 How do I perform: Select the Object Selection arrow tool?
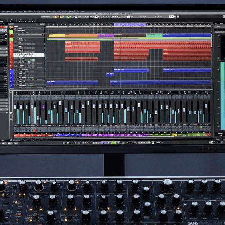point(97,17)
